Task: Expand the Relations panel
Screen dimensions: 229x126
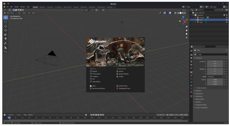Action: (198, 91)
